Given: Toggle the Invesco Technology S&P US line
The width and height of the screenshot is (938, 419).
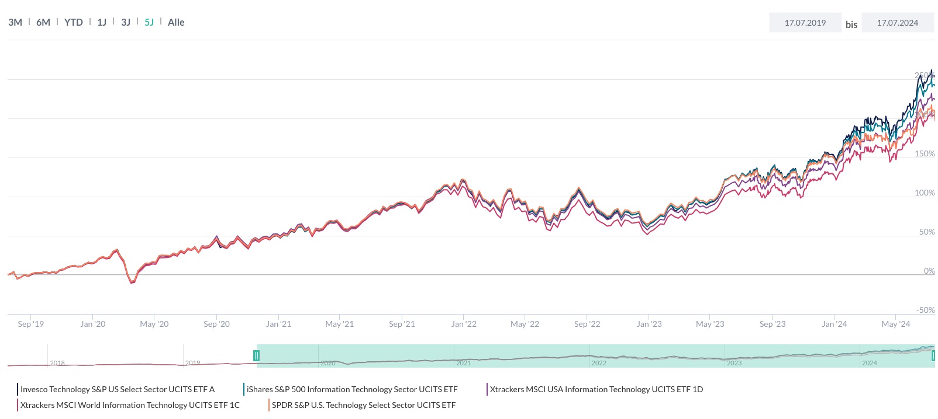Looking at the screenshot, I should click(117, 389).
